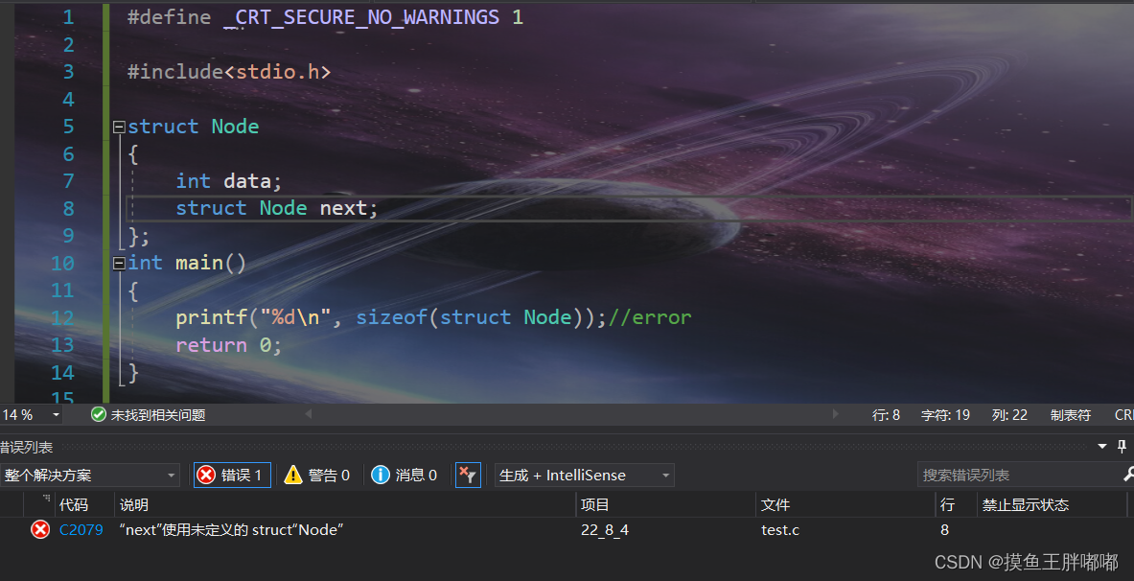The width and height of the screenshot is (1134, 581).
Task: Toggle the 错误 1 errors filter
Action: 232,476
